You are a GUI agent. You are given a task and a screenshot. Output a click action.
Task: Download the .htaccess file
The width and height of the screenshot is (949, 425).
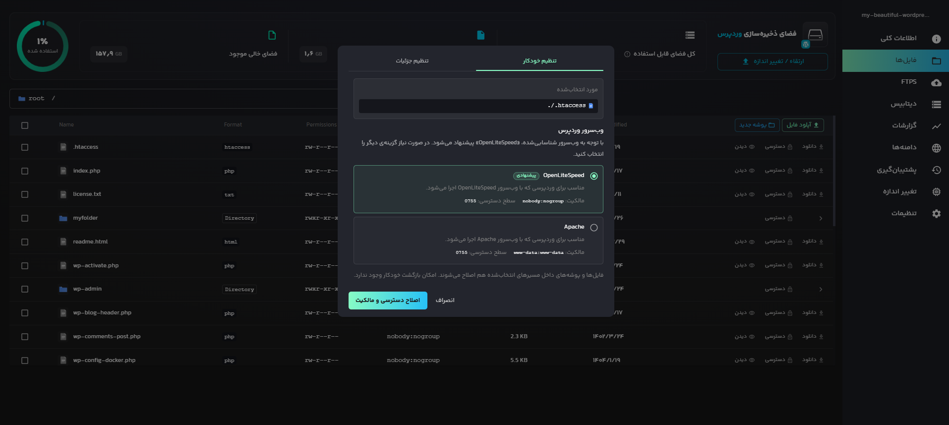point(813,147)
